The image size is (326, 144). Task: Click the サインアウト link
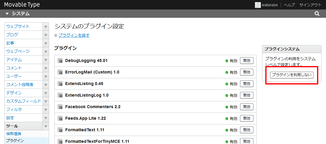[310, 5]
